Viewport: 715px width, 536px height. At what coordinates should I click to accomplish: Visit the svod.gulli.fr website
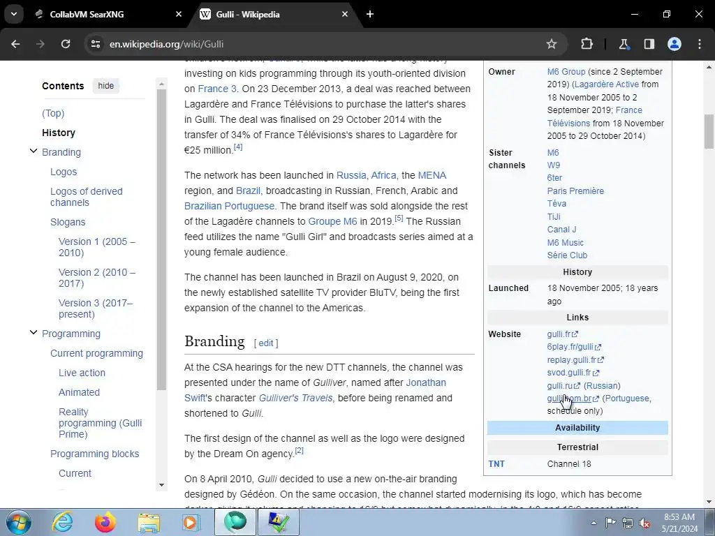pos(573,373)
